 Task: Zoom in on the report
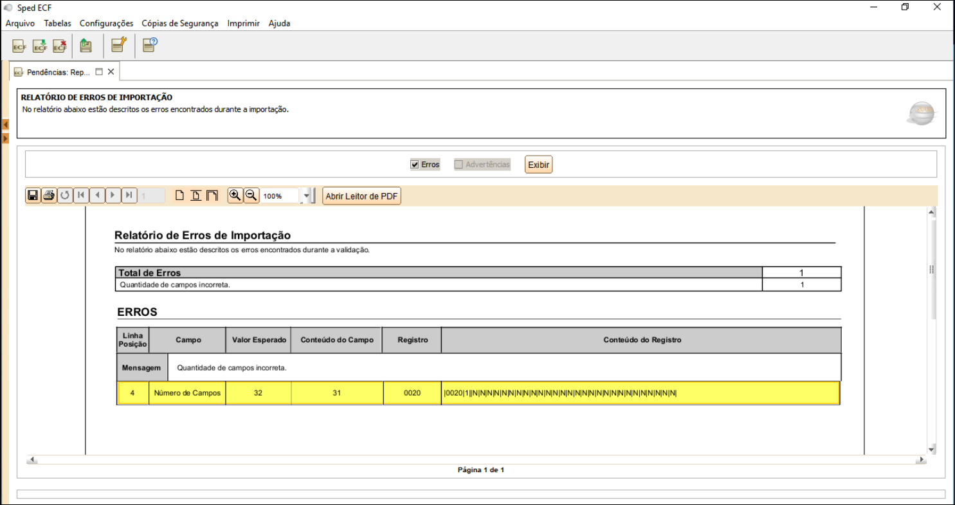point(235,196)
